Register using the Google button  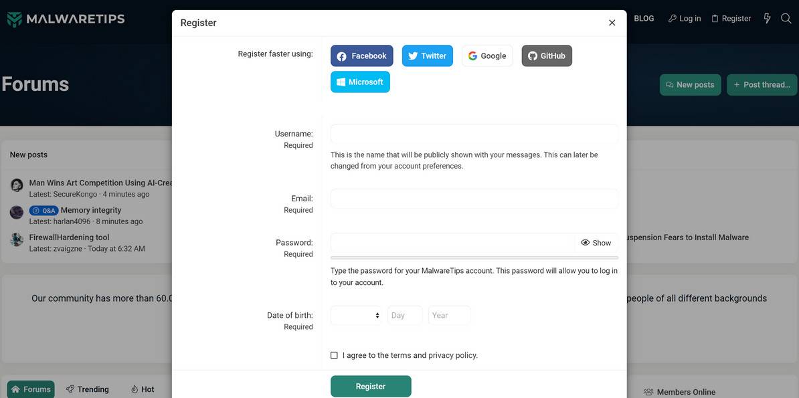[487, 56]
